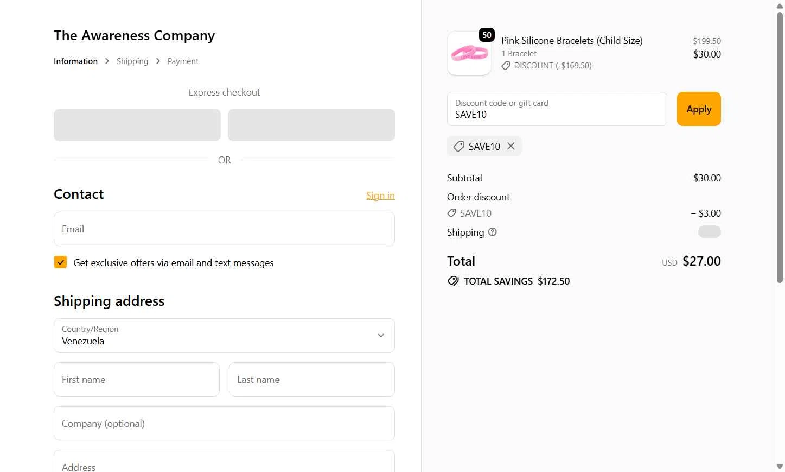Click the '1 Bracelet' variant text

519,54
